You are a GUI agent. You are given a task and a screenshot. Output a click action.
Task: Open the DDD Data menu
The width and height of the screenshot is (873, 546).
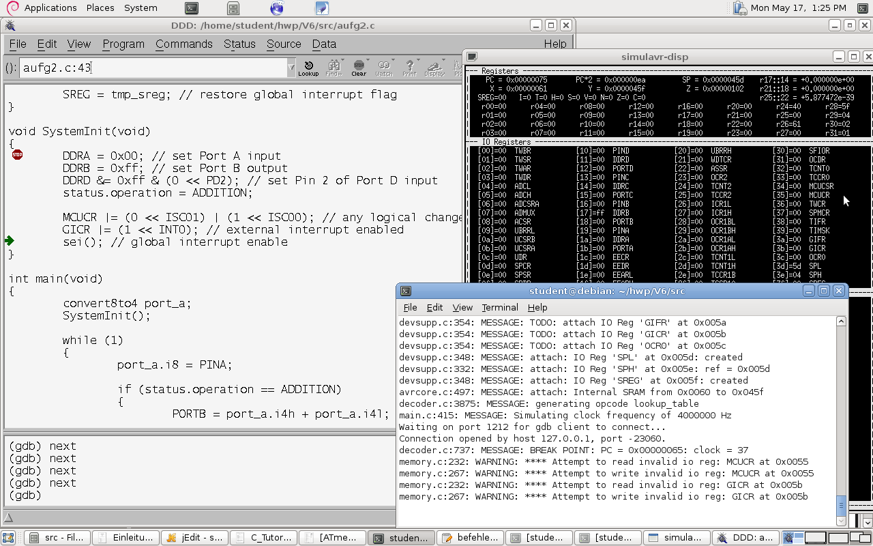[x=324, y=44]
